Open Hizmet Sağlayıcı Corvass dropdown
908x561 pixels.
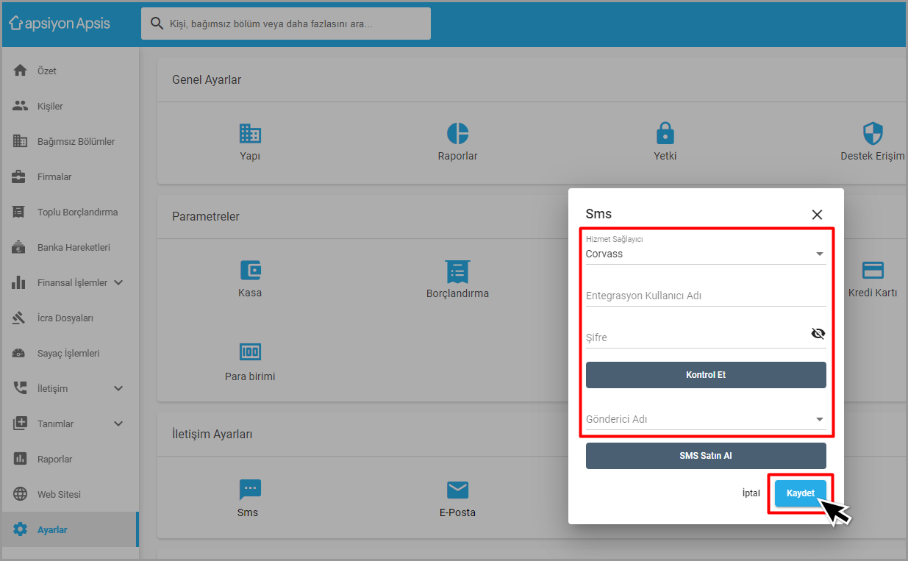point(706,254)
